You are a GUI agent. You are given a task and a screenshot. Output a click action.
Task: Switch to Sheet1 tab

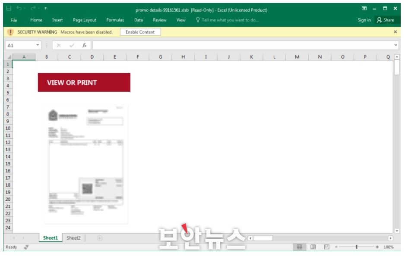(51, 238)
